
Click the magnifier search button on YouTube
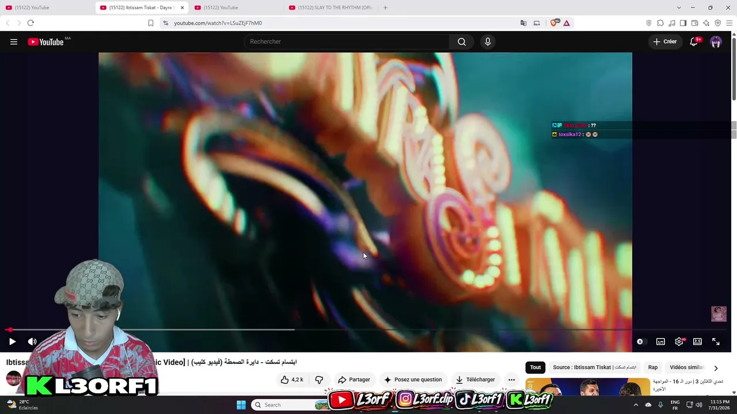[462, 41]
